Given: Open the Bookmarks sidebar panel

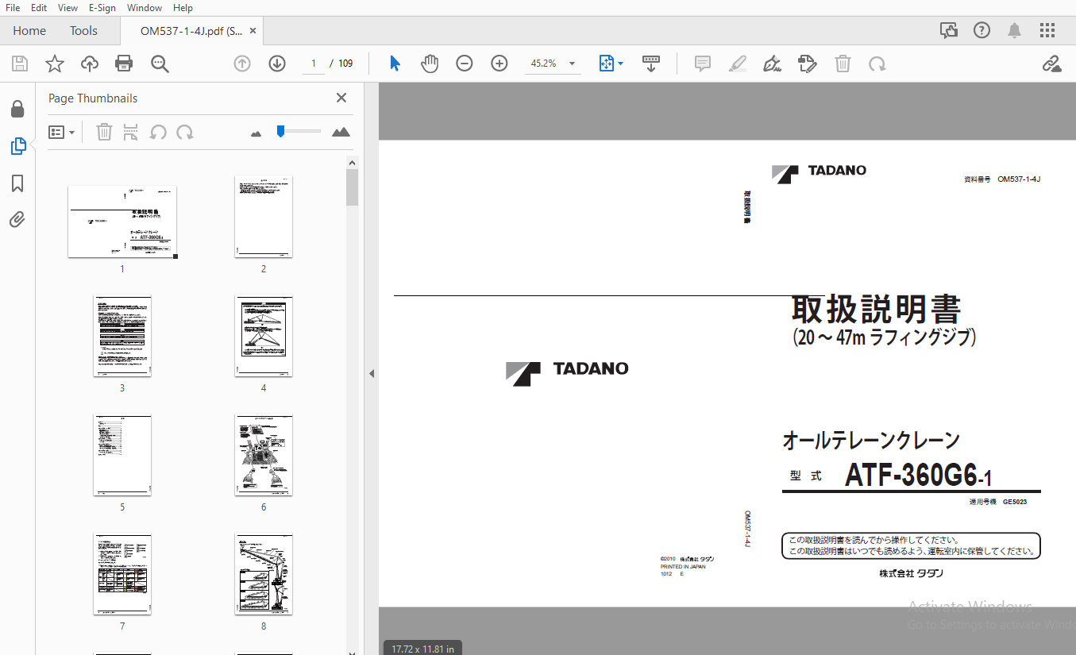Looking at the screenshot, I should pyautogui.click(x=17, y=183).
